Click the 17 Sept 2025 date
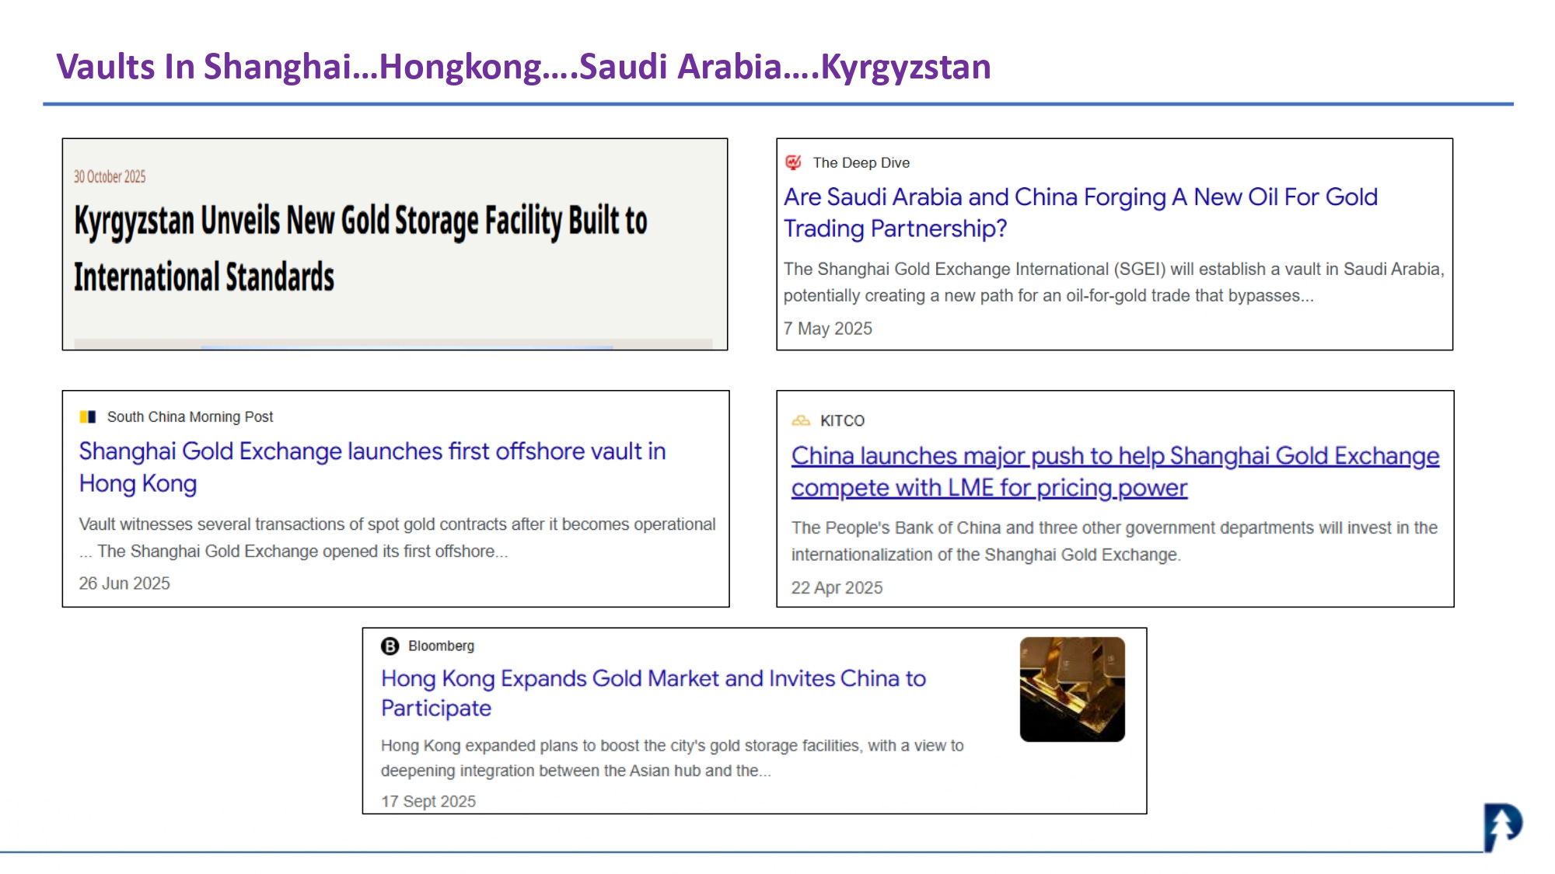Viewport: 1555px width, 874px height. 428,801
